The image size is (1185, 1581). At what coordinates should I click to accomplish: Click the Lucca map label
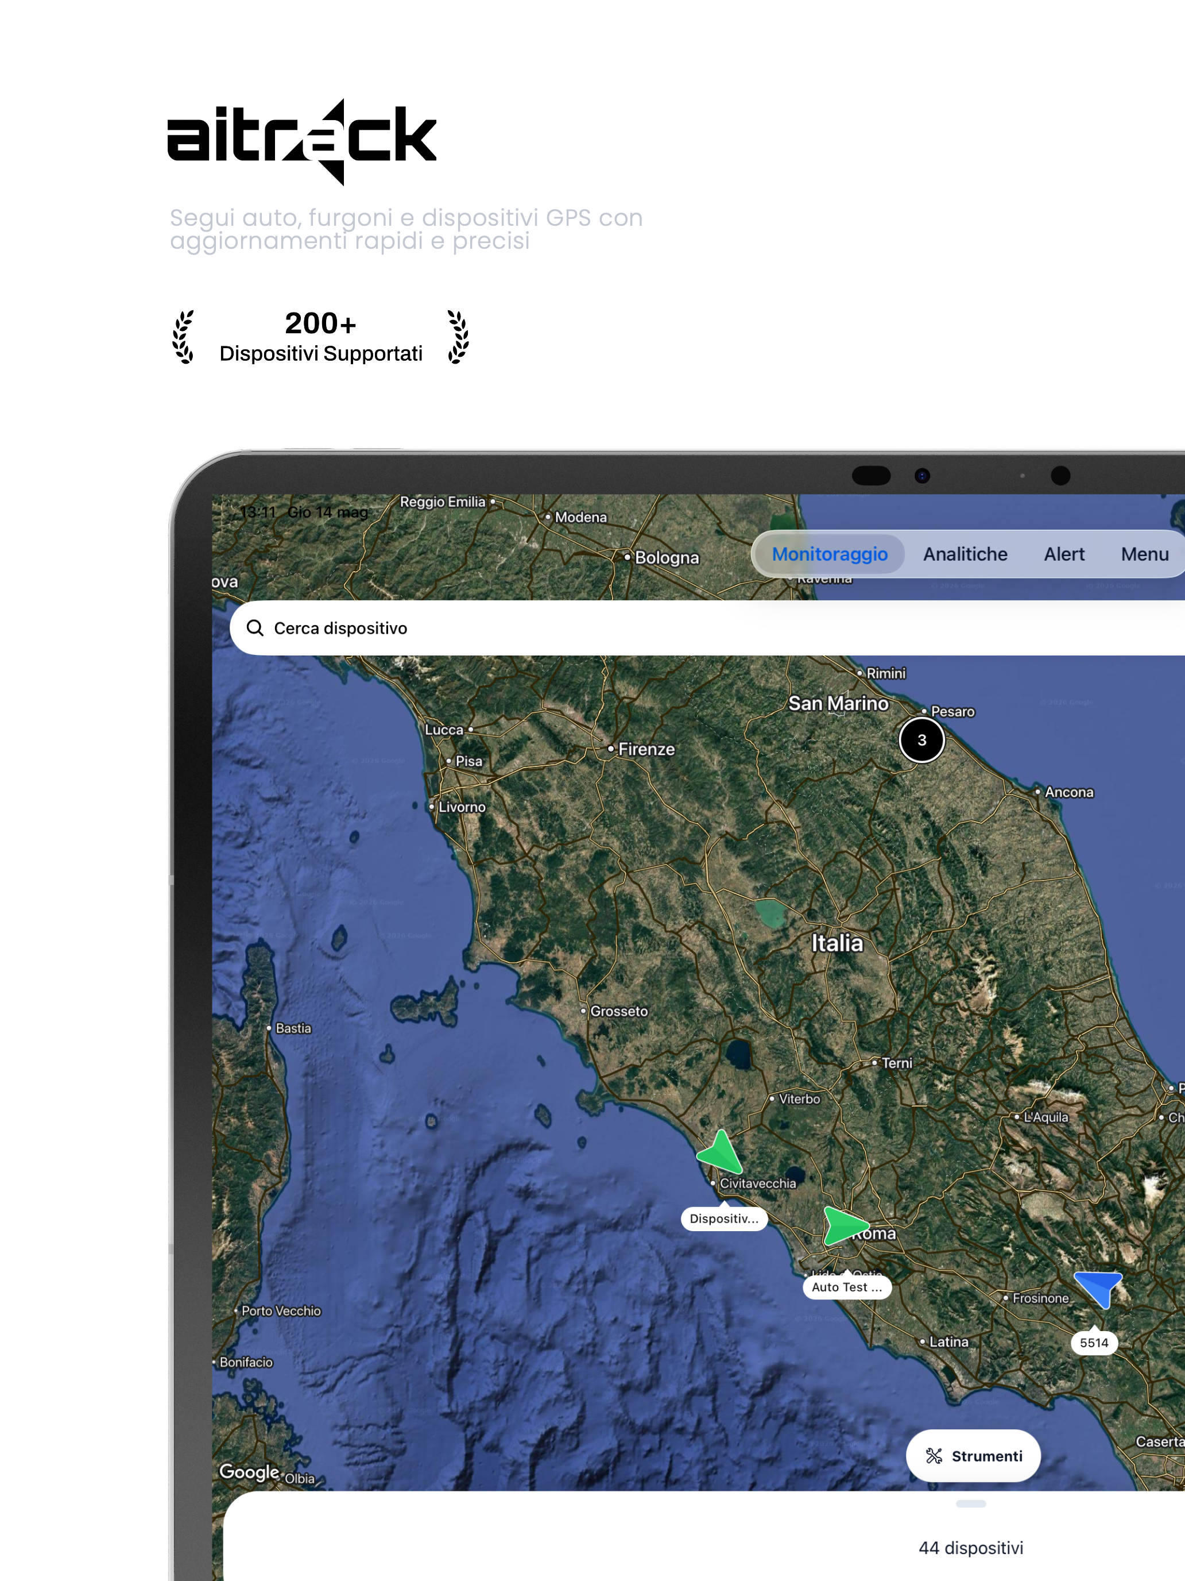[444, 730]
